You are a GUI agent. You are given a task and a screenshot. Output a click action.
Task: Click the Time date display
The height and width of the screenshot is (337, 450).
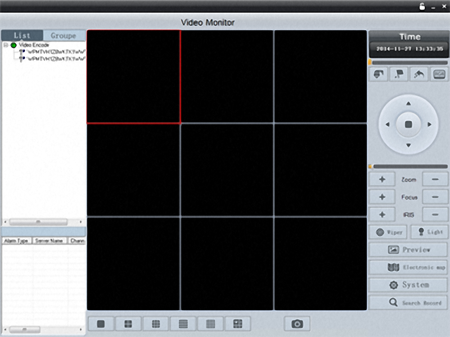[409, 49]
